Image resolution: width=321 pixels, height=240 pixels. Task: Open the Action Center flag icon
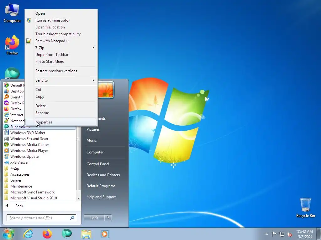coord(274,234)
